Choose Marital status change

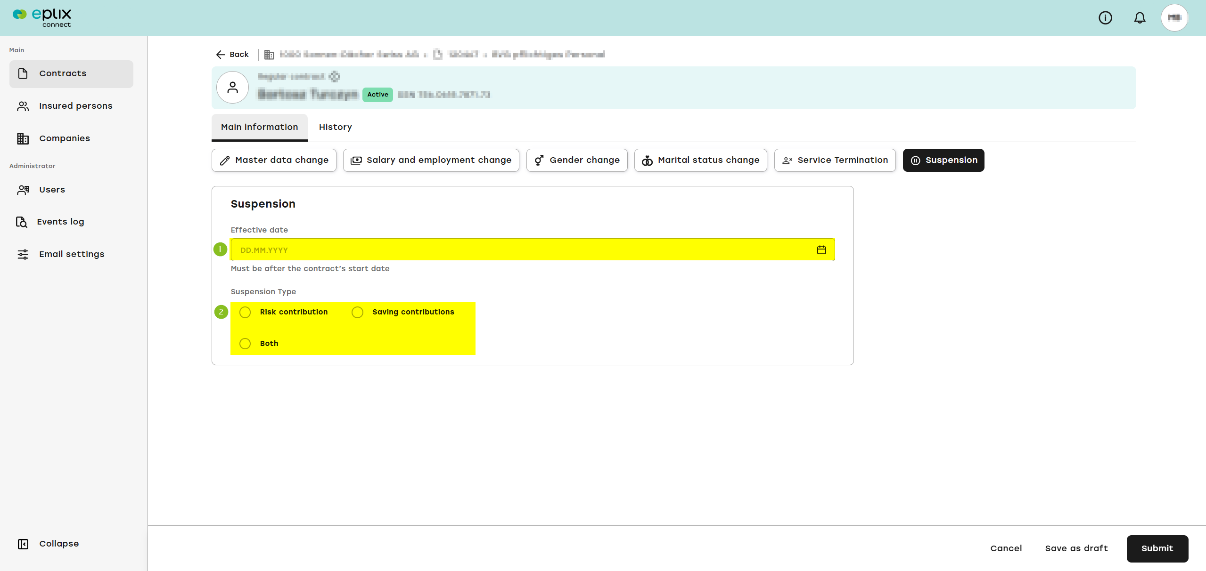(701, 161)
